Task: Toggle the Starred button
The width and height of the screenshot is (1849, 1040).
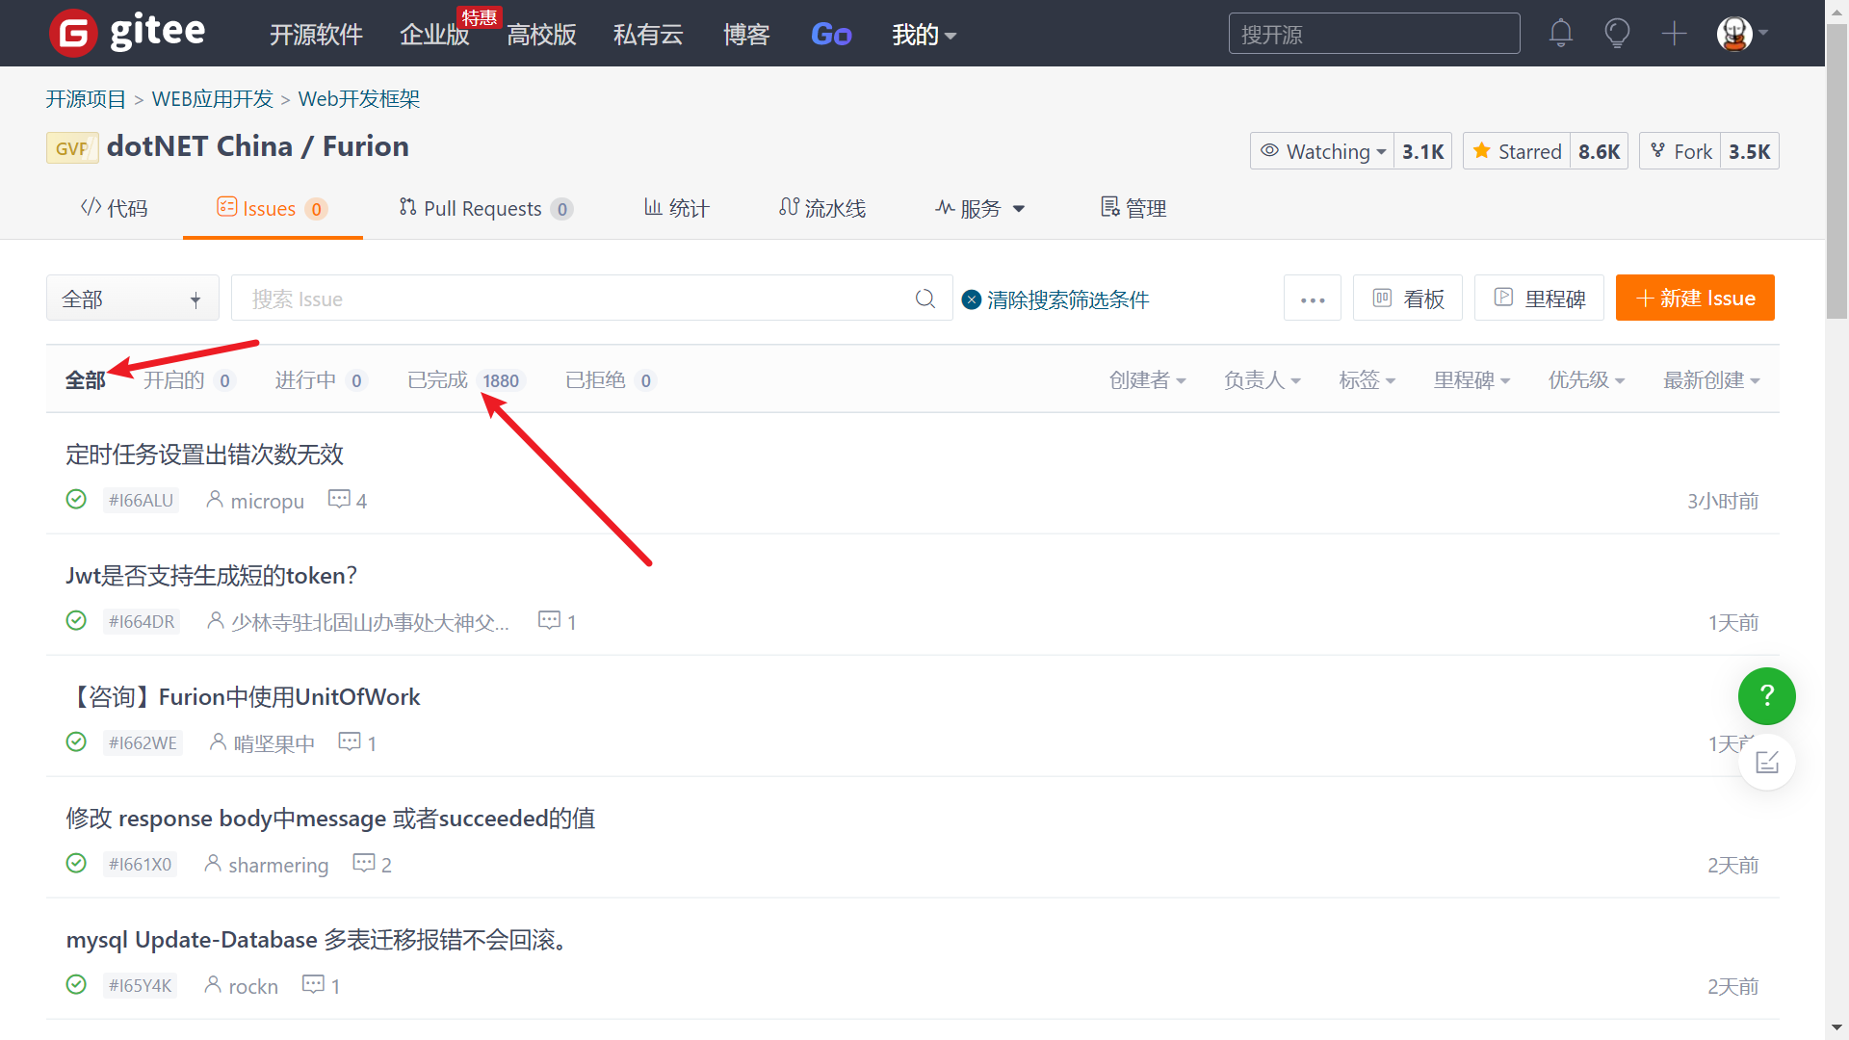Action: point(1517,151)
